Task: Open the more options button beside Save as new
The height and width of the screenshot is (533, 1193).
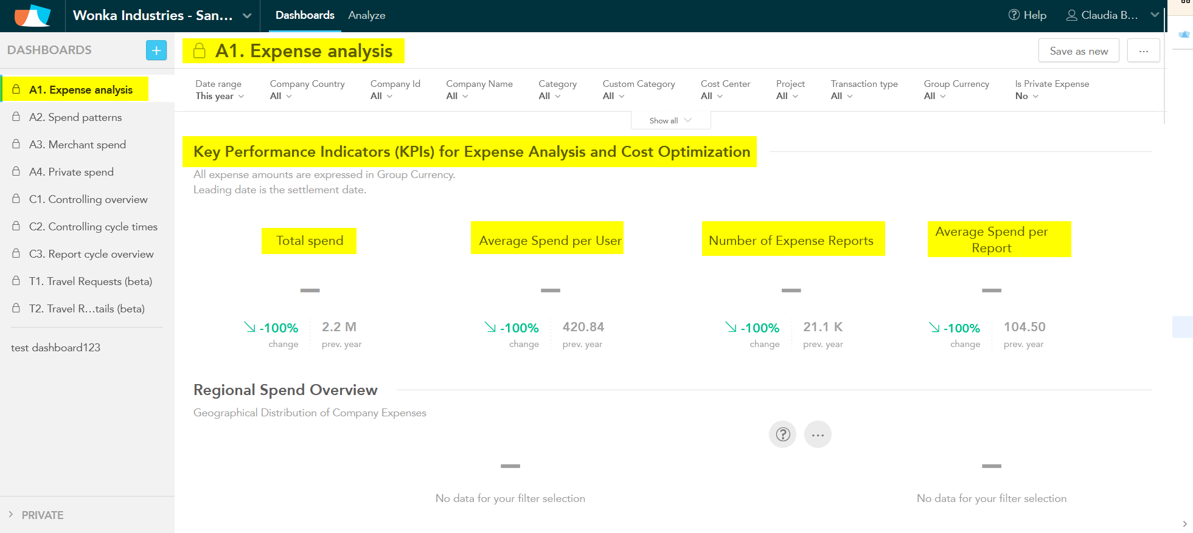Action: (1143, 51)
